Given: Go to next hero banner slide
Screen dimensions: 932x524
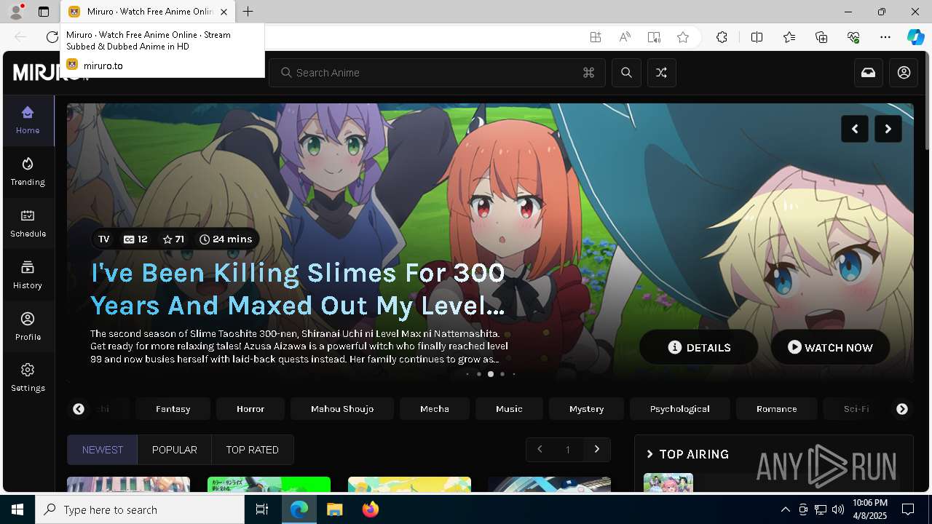Looking at the screenshot, I should (x=888, y=129).
